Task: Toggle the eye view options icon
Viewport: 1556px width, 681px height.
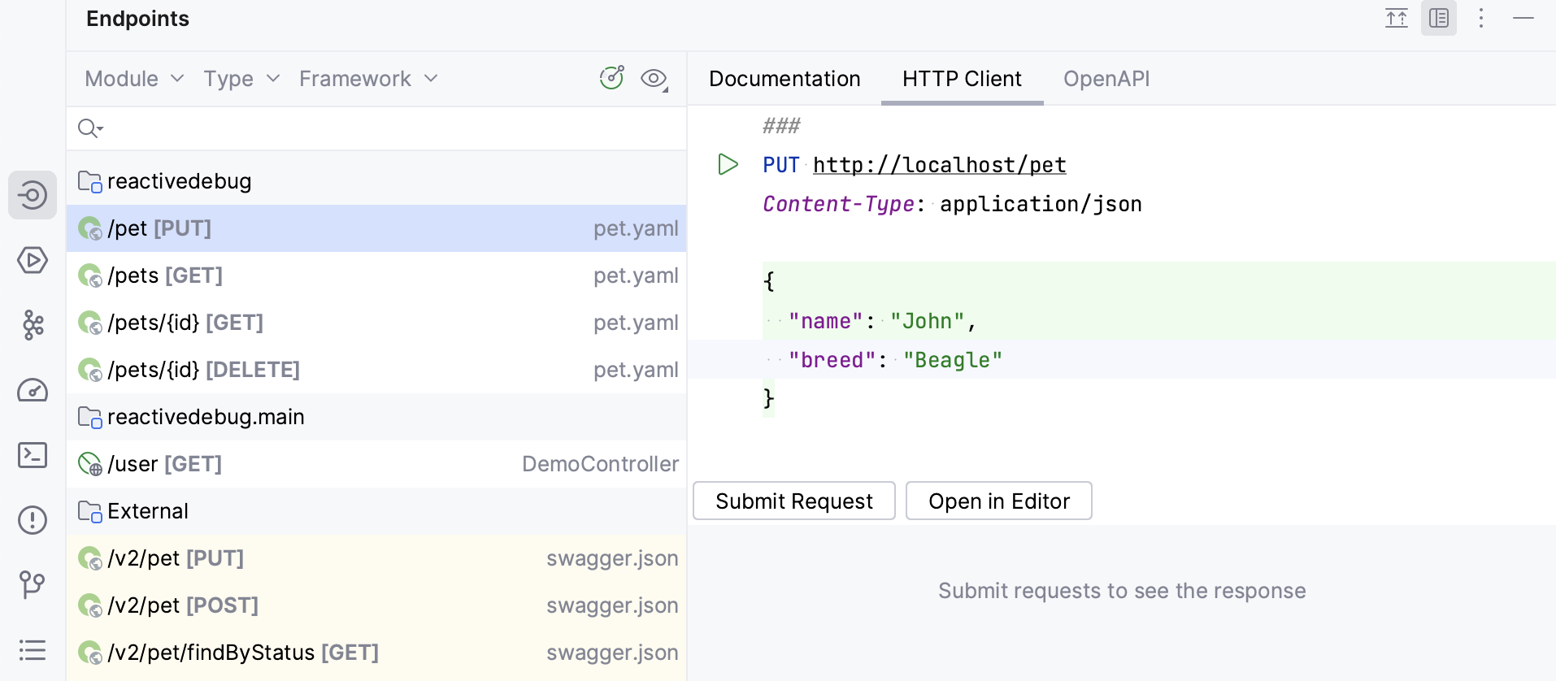Action: (654, 79)
